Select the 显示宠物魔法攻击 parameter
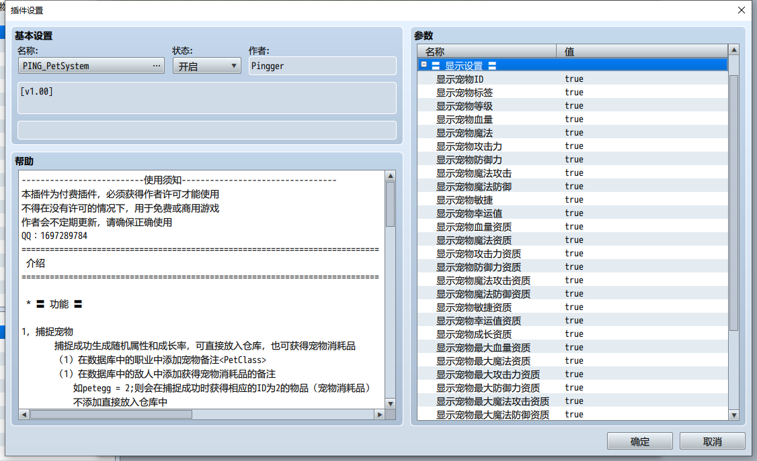 pos(573,173)
